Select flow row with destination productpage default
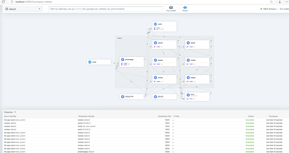Screen dimensions: 289x153 pyautogui.click(x=146, y=152)
